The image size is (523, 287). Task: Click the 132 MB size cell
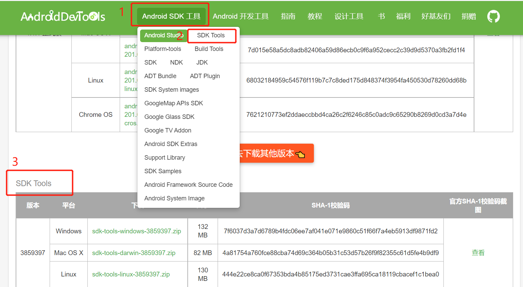pos(203,231)
